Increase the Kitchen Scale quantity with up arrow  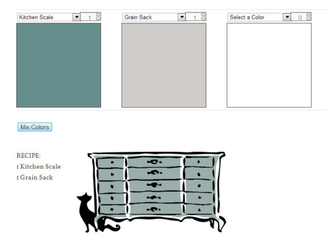tap(98, 15)
